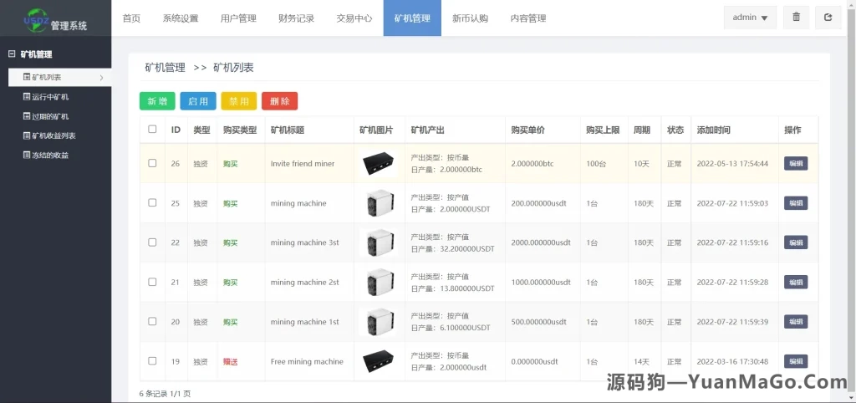The height and width of the screenshot is (403, 856).
Task: Click the mining machine 3st thumbnail image
Action: 379,242
